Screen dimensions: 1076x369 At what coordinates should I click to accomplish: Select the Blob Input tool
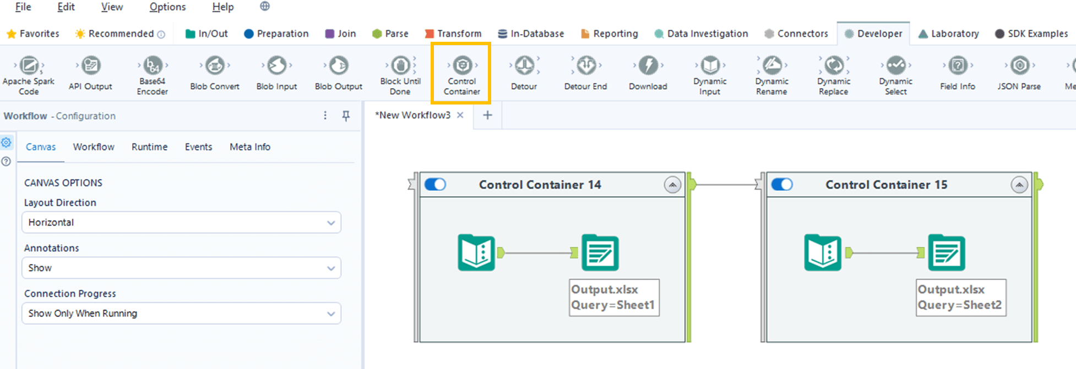tap(276, 73)
